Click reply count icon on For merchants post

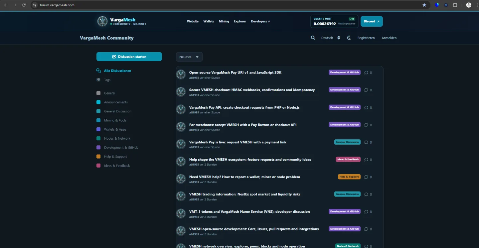(366, 125)
